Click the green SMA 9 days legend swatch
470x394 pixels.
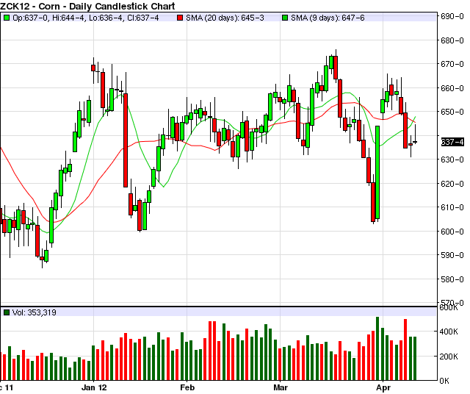click(285, 18)
